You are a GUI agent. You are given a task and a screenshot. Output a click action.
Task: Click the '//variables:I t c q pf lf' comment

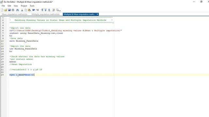click(x=26, y=70)
